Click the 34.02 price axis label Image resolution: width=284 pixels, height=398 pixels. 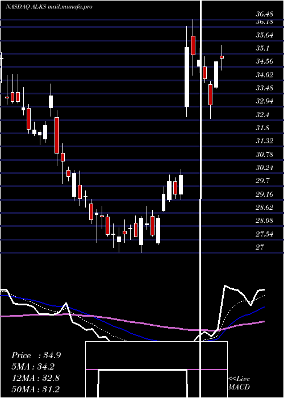tap(265, 75)
